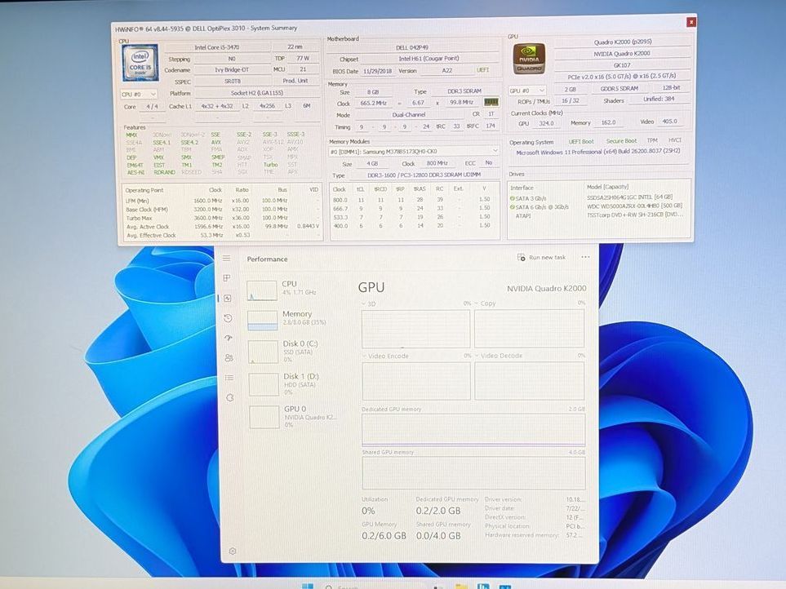Click Quadro K2000 (p2095) GPU name
786x589 pixels.
pos(623,42)
